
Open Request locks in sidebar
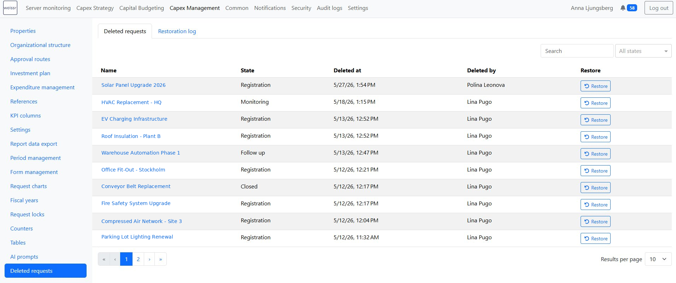coord(27,214)
